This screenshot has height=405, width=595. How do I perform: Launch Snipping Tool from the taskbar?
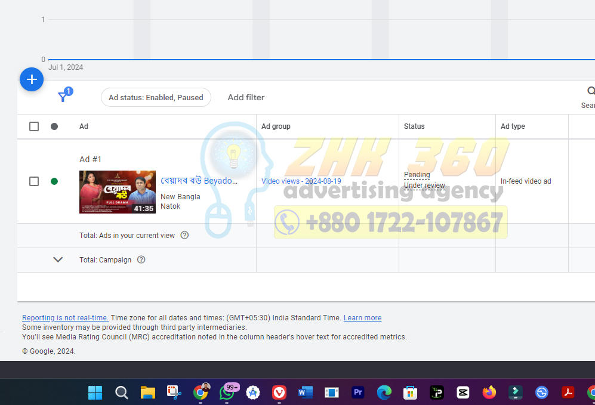(x=174, y=392)
